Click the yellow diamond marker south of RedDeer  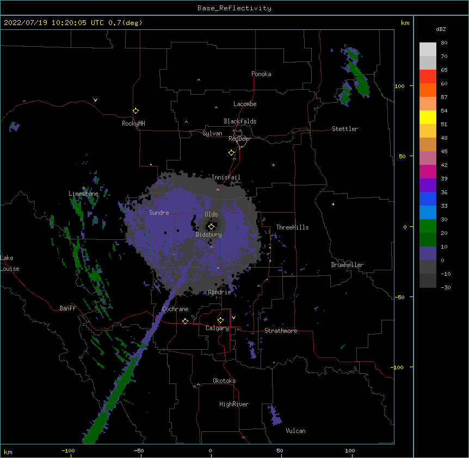(x=231, y=153)
